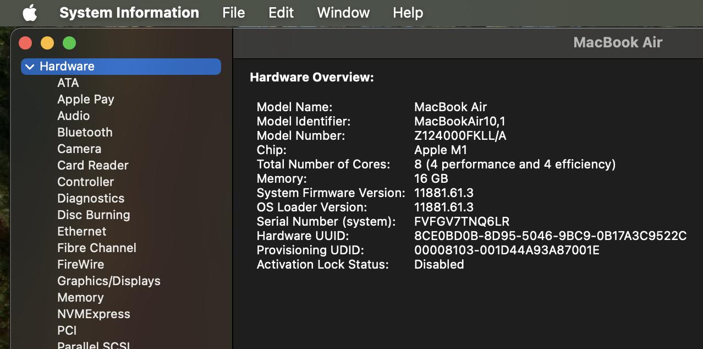This screenshot has height=349, width=703.
Task: Open the Window menu
Action: pyautogui.click(x=343, y=13)
